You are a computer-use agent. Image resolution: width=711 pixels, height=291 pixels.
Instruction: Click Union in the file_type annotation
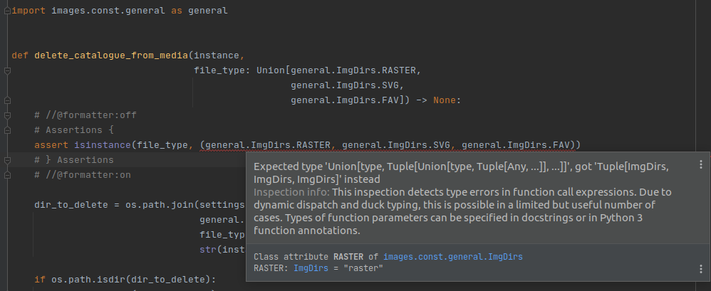pos(271,70)
